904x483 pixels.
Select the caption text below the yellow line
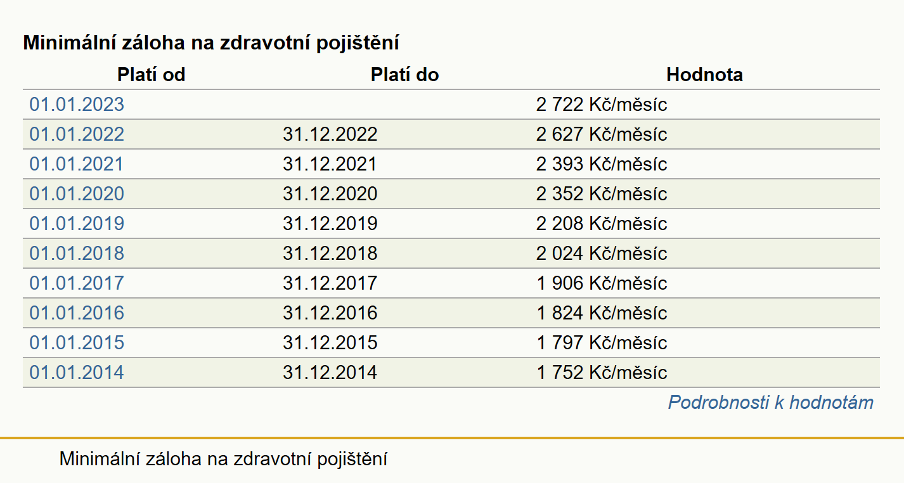click(223, 460)
